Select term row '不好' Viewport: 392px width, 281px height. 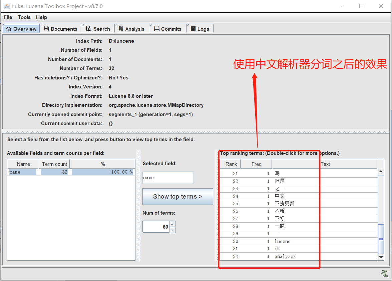point(299,219)
